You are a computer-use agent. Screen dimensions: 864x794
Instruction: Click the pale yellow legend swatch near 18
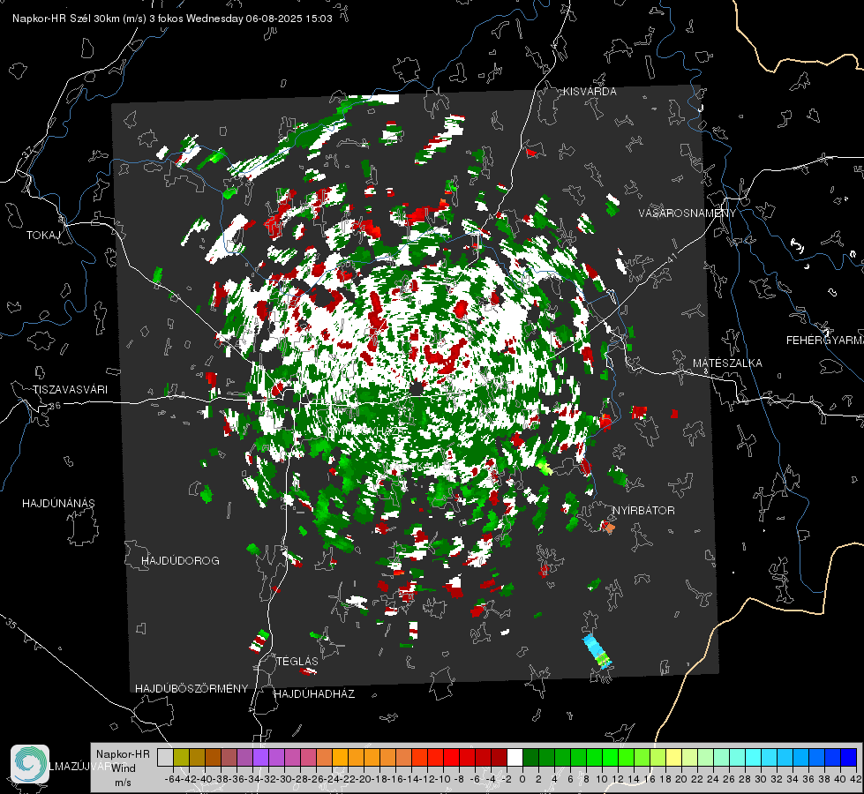pos(674,758)
